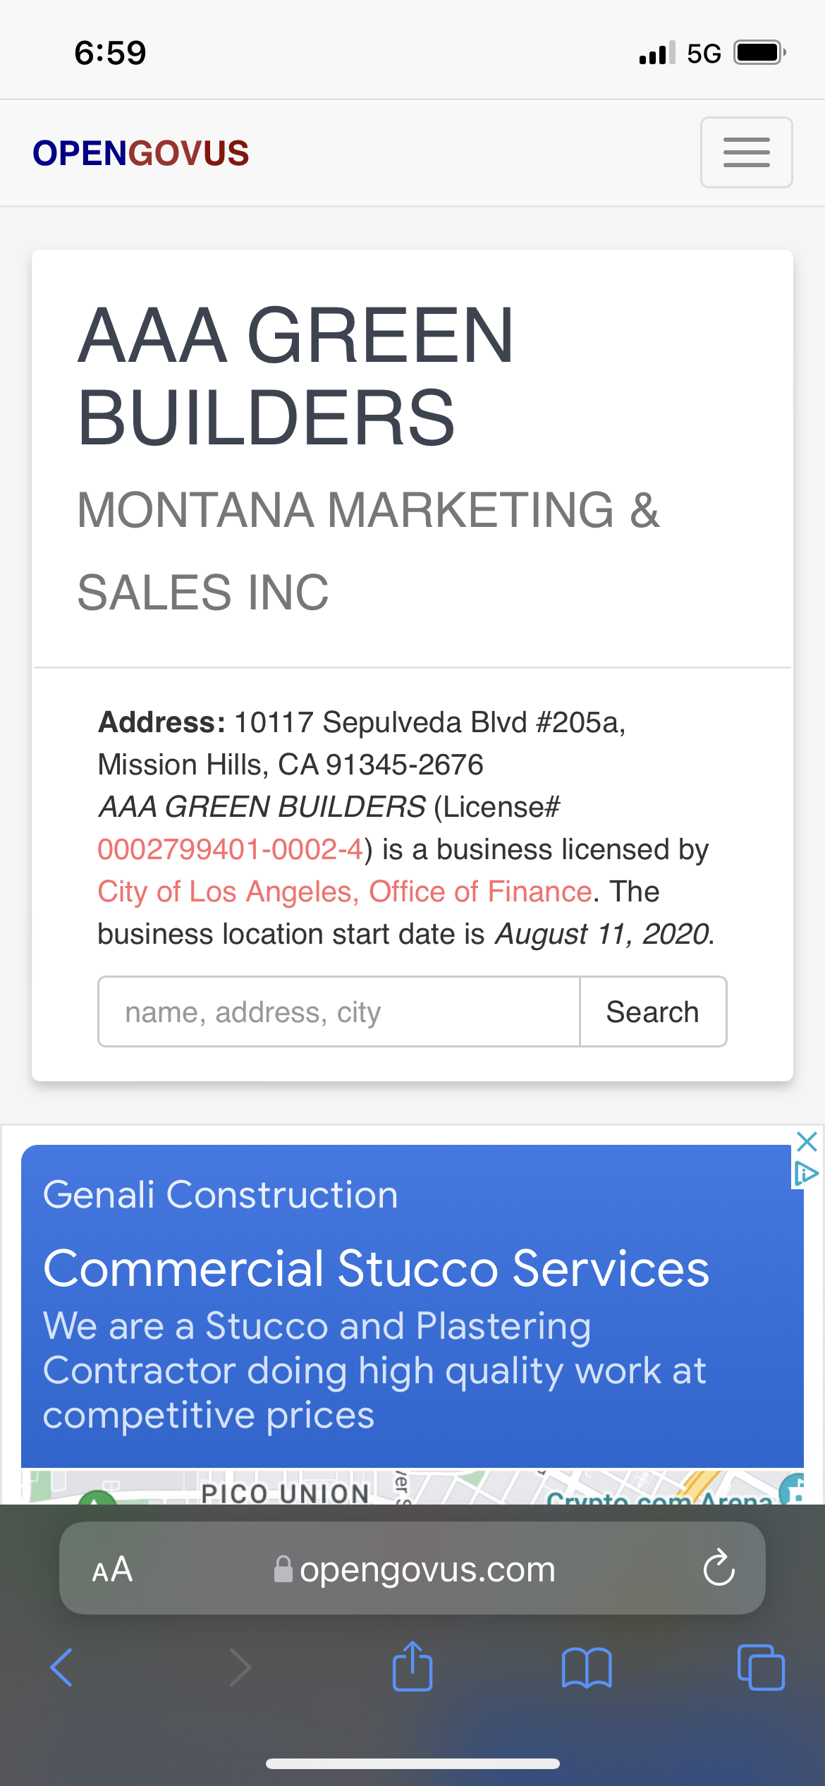Tap the ad description about Stucco and Plastering
This screenshot has width=825, height=1786.
pos(374,1370)
